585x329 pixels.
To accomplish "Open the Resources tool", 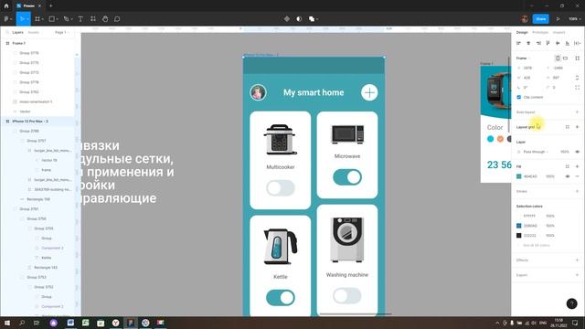I will pos(93,18).
